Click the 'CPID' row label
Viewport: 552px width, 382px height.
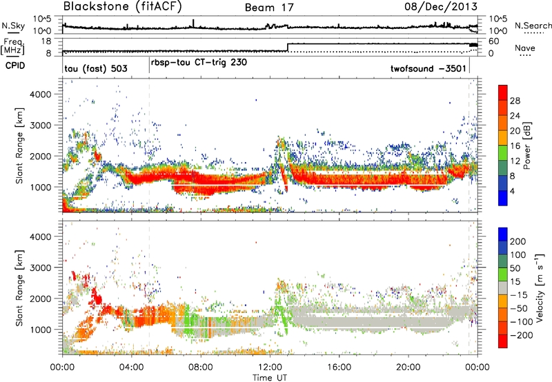(x=15, y=66)
